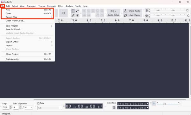Open the Snap 1/8 value dropdown

50,108
